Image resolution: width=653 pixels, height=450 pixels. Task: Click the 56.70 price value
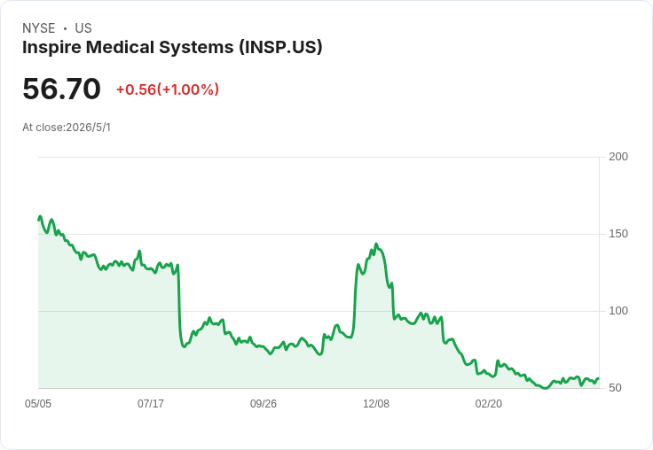click(x=61, y=89)
